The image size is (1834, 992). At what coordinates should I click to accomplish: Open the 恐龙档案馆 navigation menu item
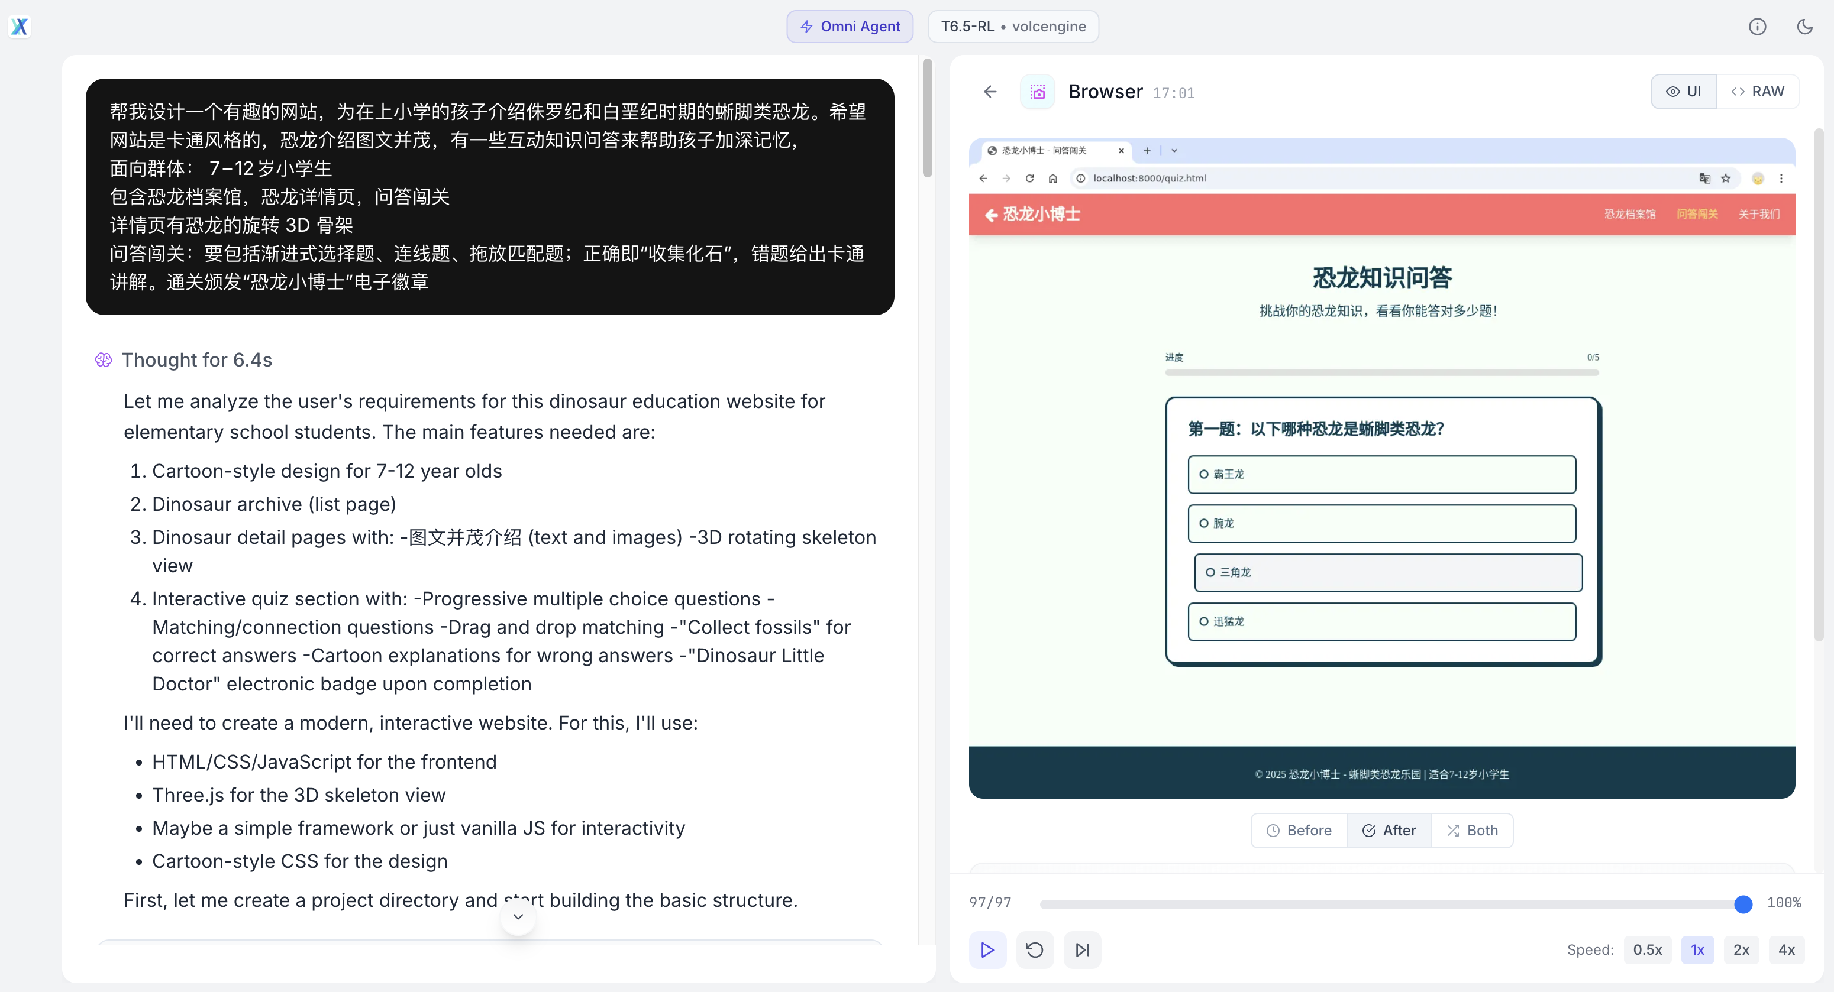pyautogui.click(x=1630, y=214)
